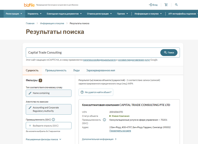The image size is (198, 144).
Task: Click Посмотреть на карте link
Action: [x=120, y=131]
